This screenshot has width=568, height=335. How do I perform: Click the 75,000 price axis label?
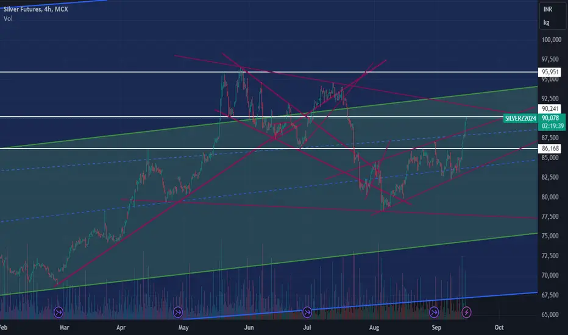pos(550,236)
